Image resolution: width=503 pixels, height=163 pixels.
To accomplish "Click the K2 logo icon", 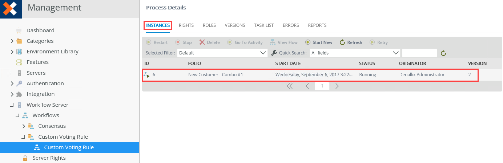I will click(x=10, y=8).
